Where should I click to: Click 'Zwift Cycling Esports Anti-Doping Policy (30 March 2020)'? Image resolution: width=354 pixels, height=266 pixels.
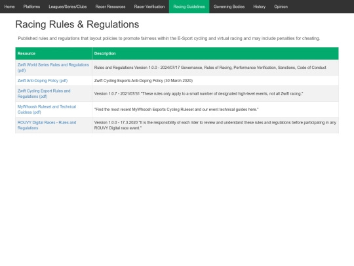(144, 81)
